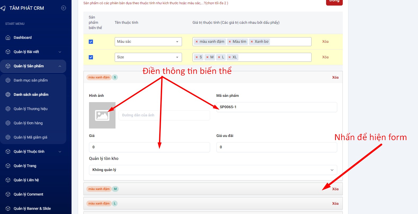418x214 pixels.
Task: Remove the 'Xanh bơ' tag x icon
Action: tap(252, 42)
